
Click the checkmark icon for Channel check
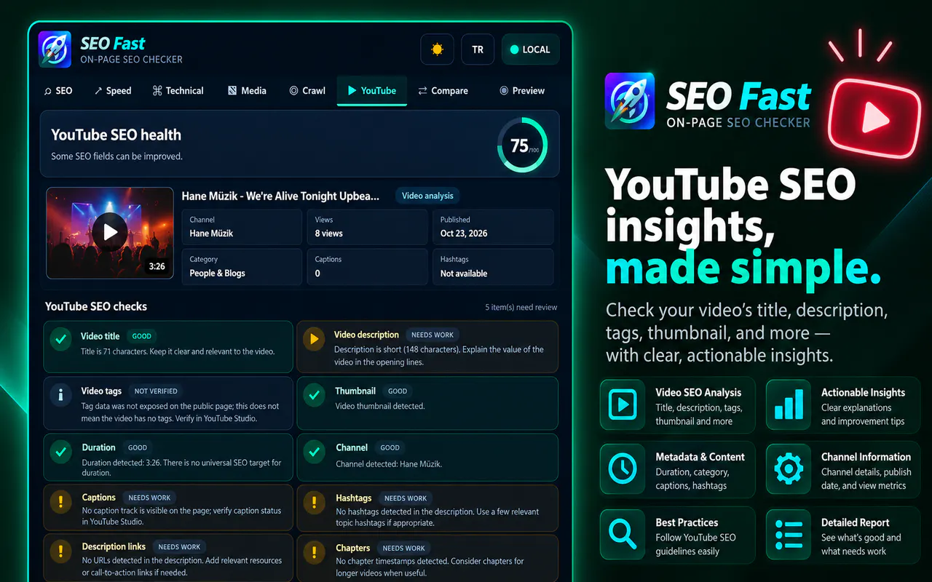[314, 452]
